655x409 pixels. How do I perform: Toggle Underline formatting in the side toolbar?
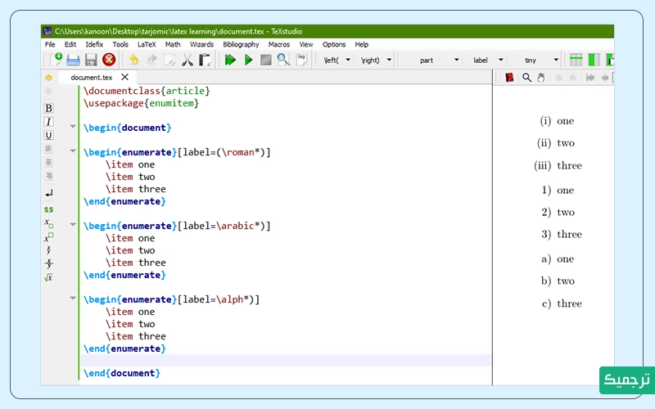48,136
